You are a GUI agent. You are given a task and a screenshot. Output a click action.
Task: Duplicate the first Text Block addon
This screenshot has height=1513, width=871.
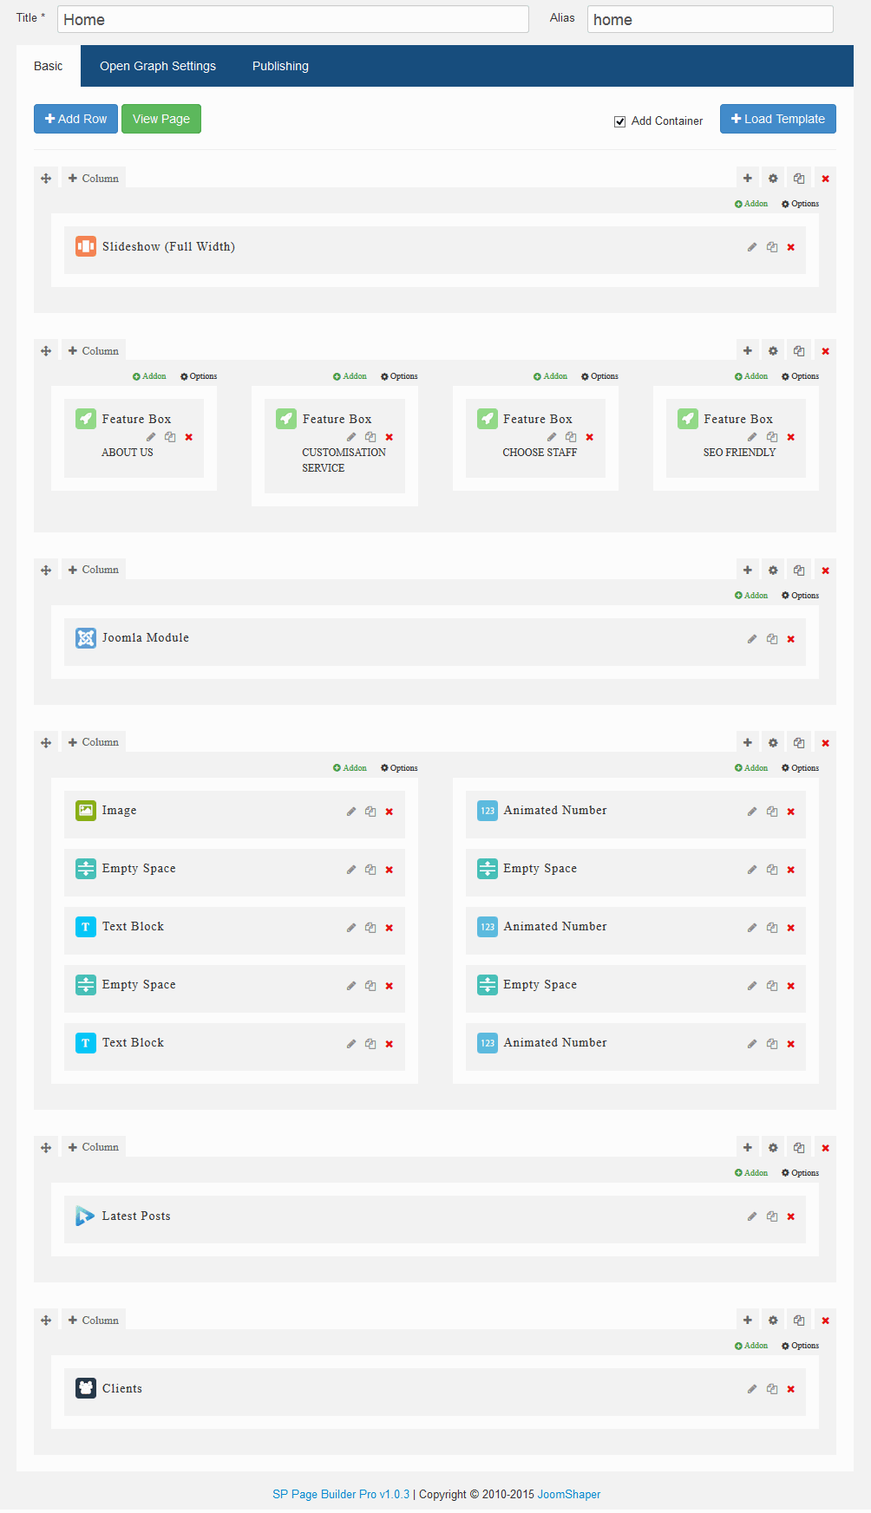point(370,928)
